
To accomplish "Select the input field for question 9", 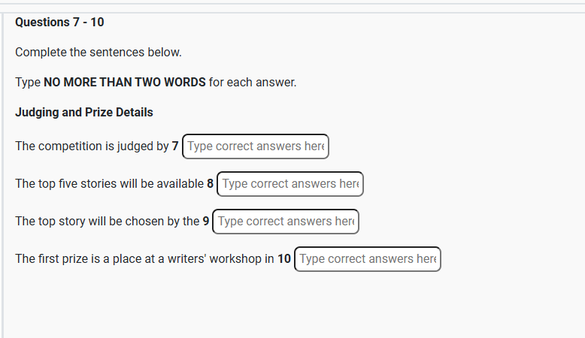I will pyautogui.click(x=286, y=222).
